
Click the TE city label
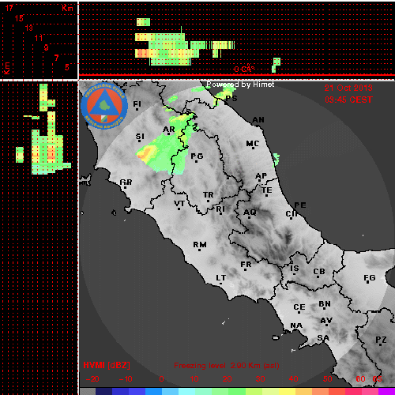(267, 190)
